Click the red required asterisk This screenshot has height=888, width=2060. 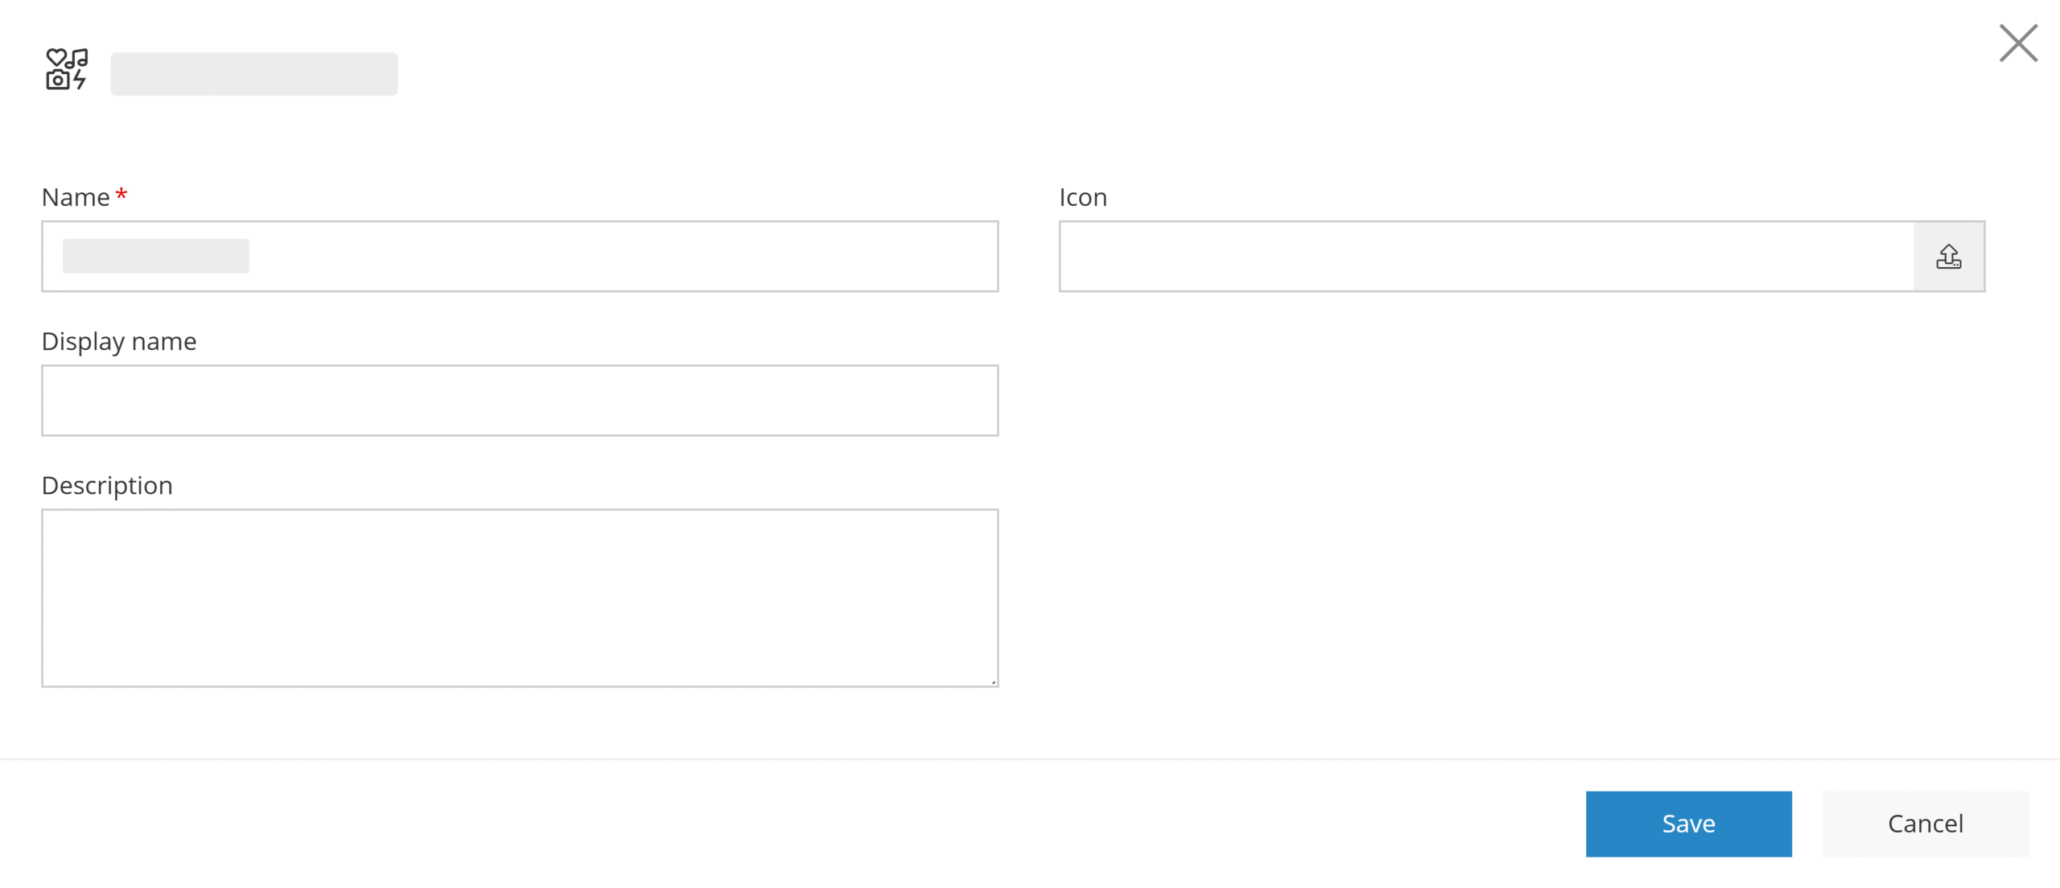(x=122, y=195)
